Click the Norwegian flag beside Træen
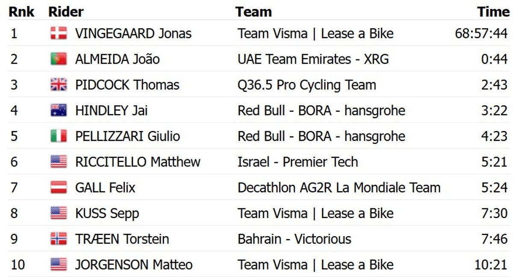This screenshot has height=277, width=513. pos(59,239)
